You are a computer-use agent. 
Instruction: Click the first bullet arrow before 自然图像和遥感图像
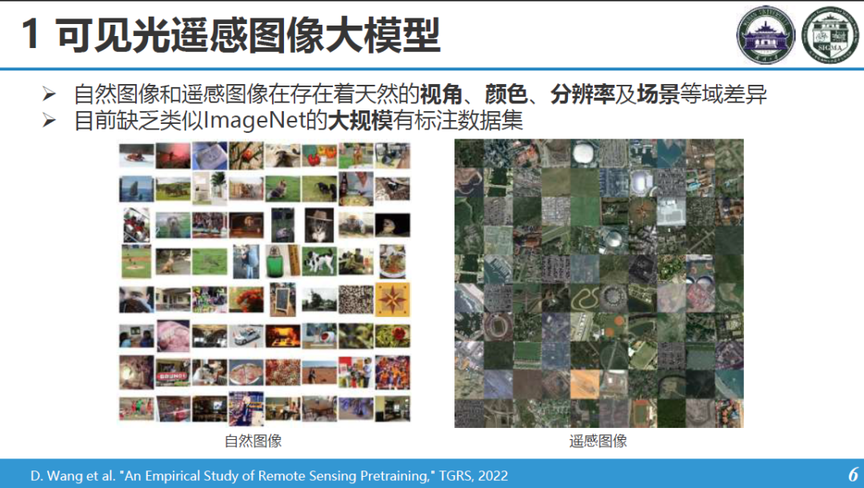49,94
